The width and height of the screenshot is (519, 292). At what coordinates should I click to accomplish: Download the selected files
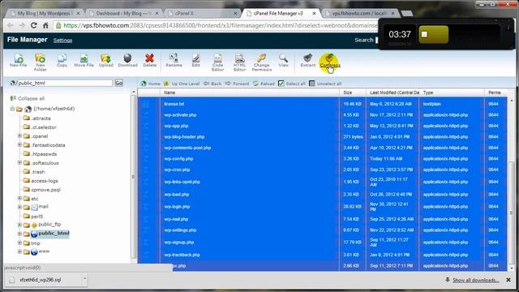pyautogui.click(x=127, y=61)
